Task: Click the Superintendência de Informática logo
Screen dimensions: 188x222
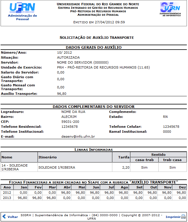Action: pos(170,9)
